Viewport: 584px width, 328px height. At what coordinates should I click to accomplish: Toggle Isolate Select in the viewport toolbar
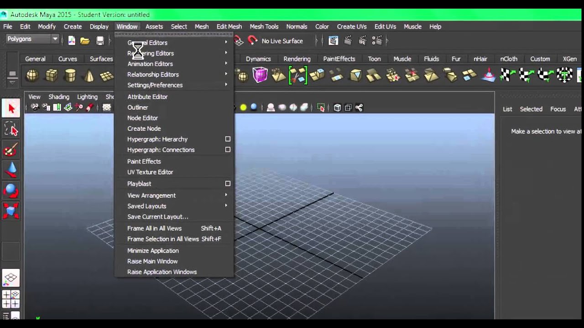[x=321, y=108]
